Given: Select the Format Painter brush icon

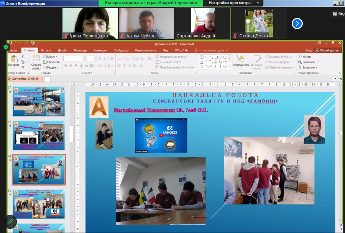Looking at the screenshot, I should (x=23, y=67).
